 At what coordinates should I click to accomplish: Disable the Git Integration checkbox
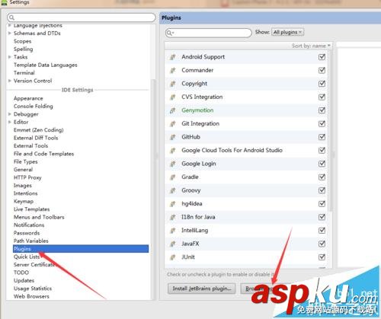click(x=322, y=124)
